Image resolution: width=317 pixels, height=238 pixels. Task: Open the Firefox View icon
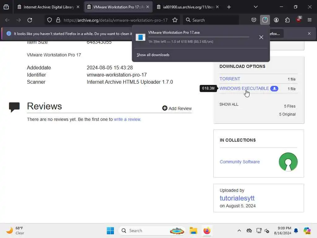(6, 7)
